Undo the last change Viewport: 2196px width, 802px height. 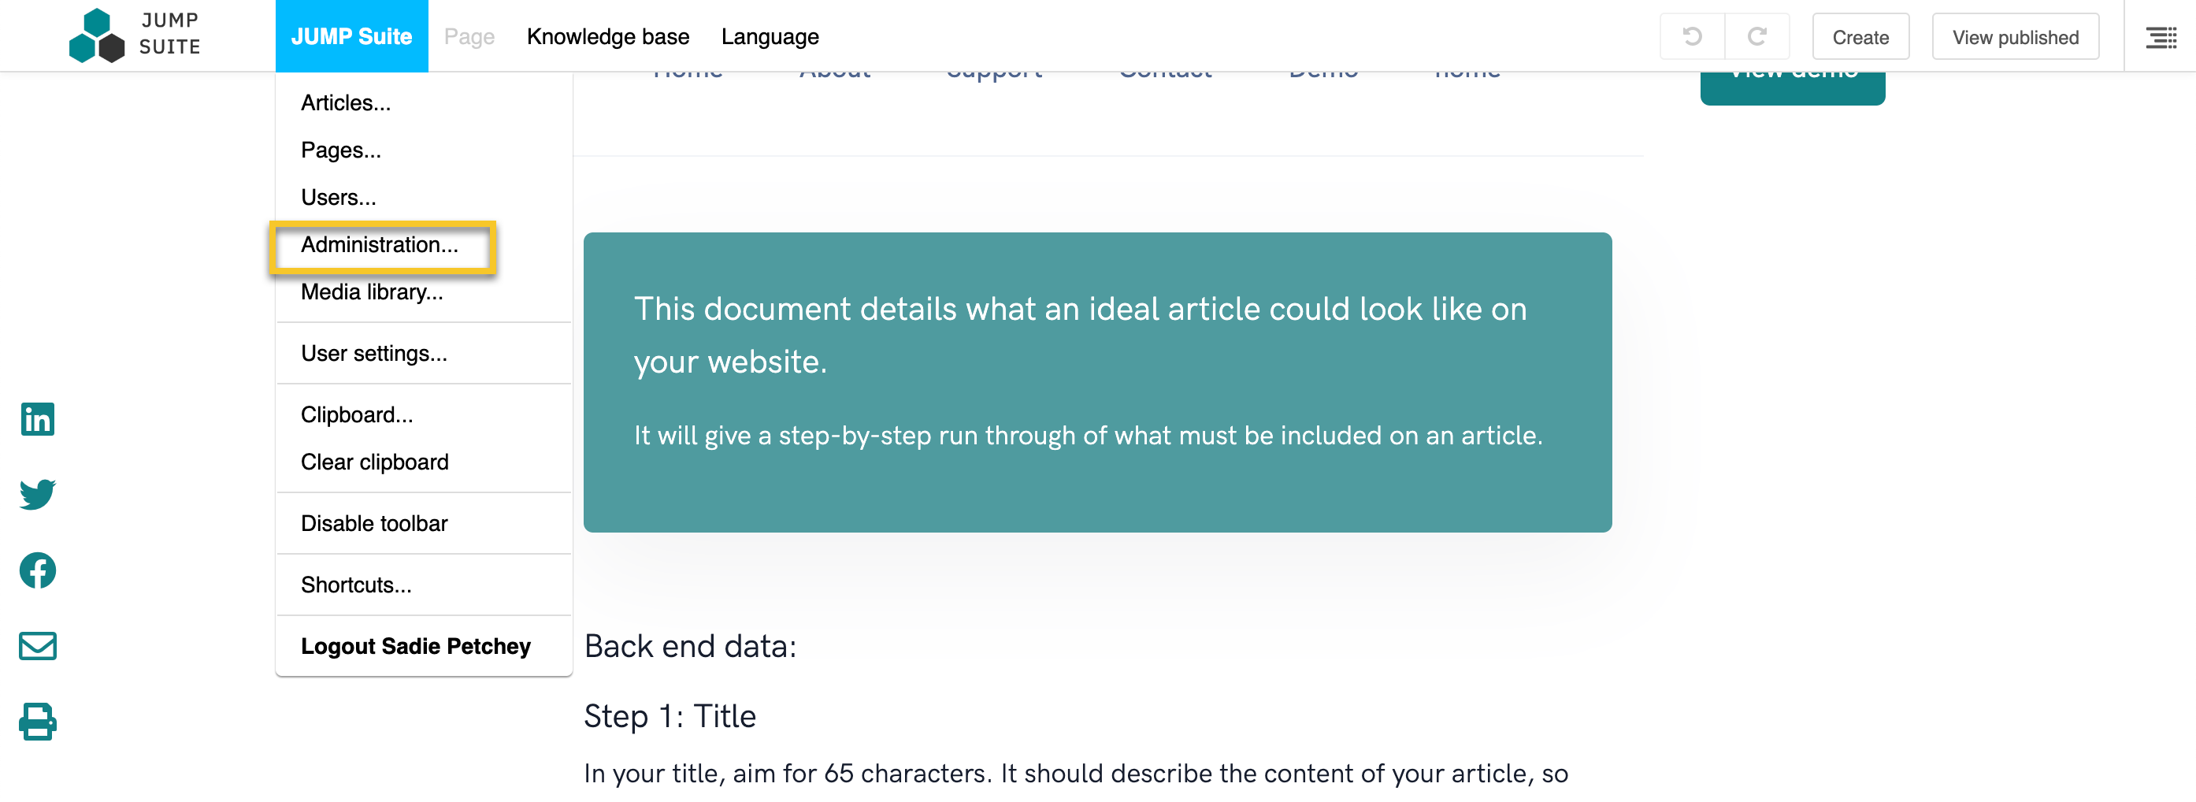point(1691,37)
